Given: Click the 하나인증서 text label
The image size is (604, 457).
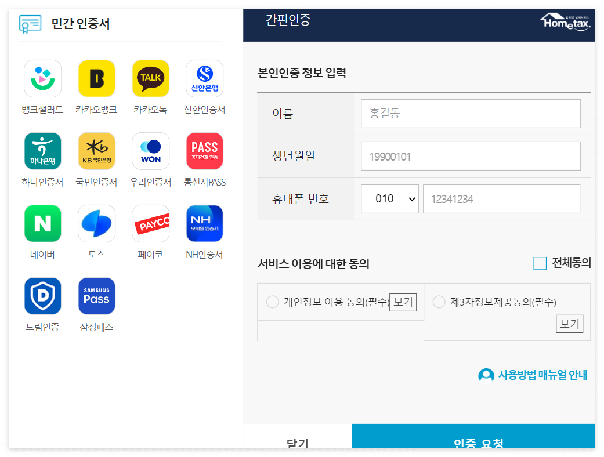Looking at the screenshot, I should click(42, 182).
